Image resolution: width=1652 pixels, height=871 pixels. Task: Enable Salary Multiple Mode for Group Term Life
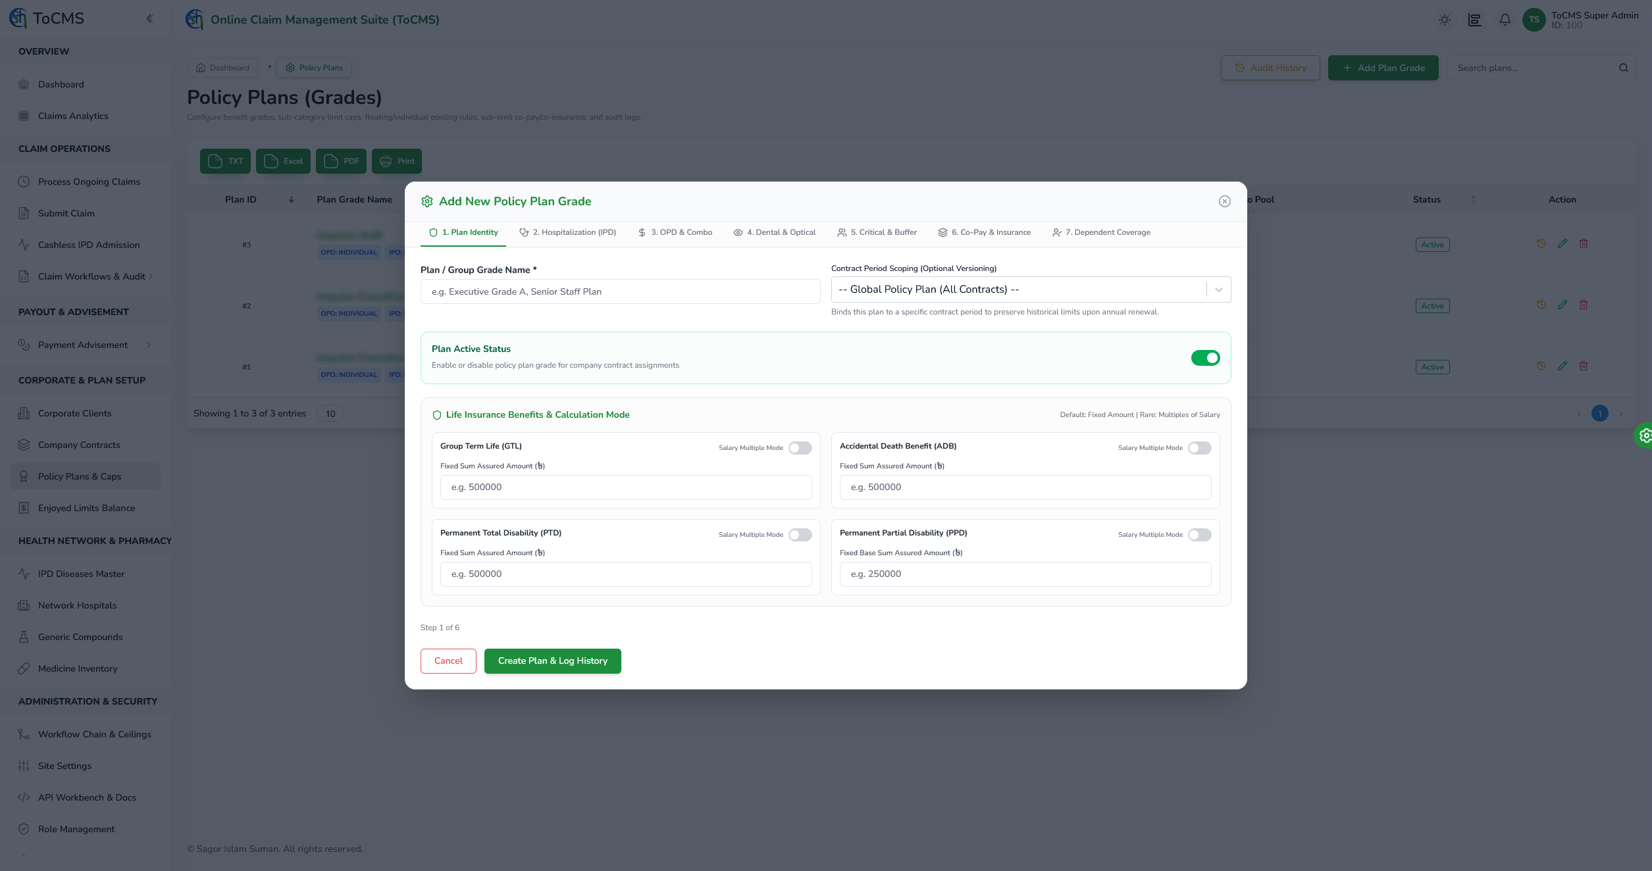800,448
